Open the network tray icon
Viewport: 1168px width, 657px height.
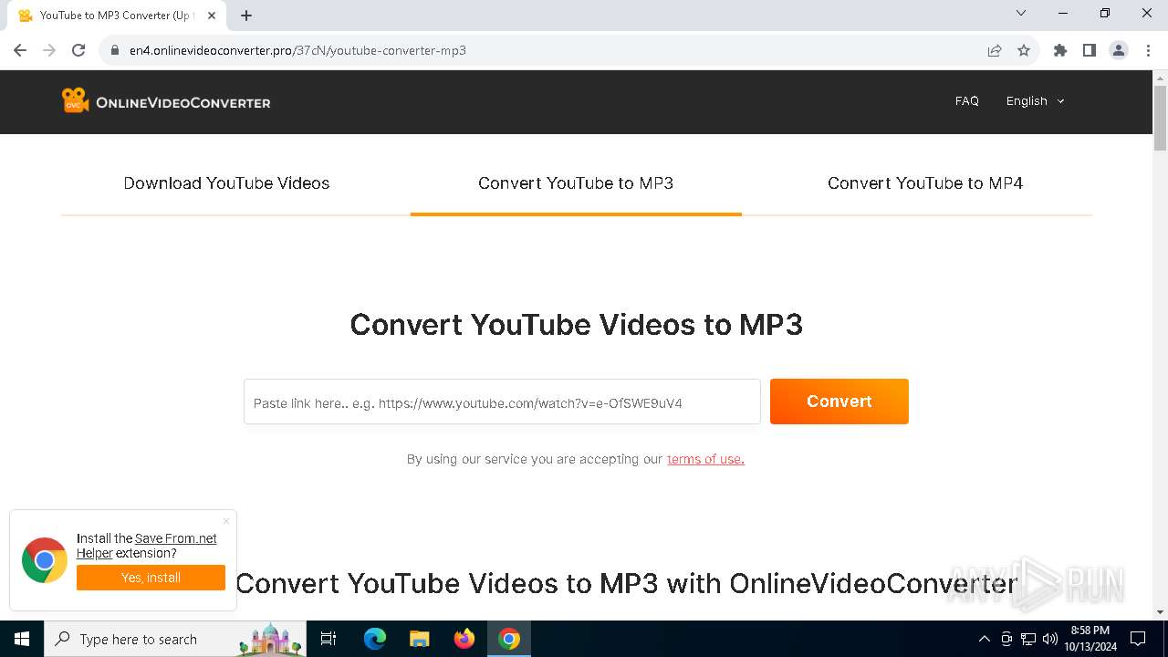(1028, 639)
